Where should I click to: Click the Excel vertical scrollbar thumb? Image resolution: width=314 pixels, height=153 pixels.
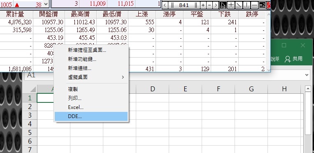(308, 114)
